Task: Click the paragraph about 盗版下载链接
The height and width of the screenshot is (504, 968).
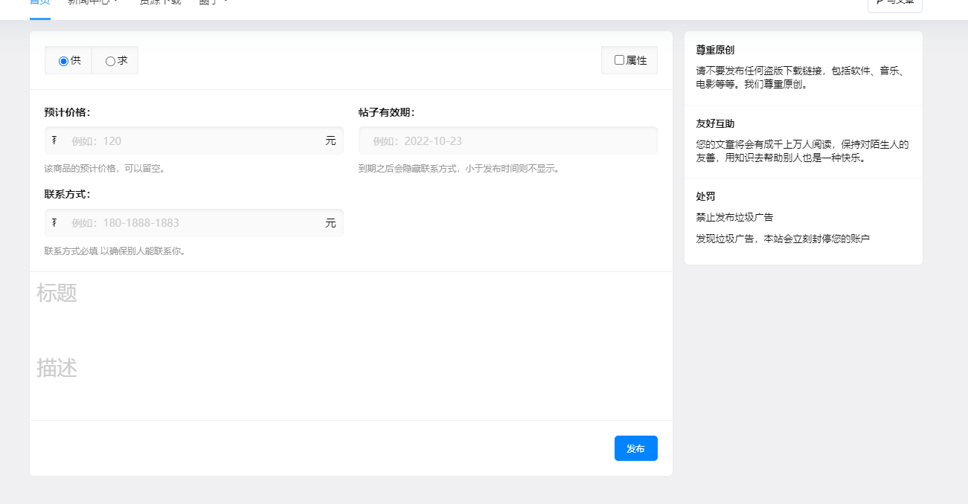Action: click(803, 77)
